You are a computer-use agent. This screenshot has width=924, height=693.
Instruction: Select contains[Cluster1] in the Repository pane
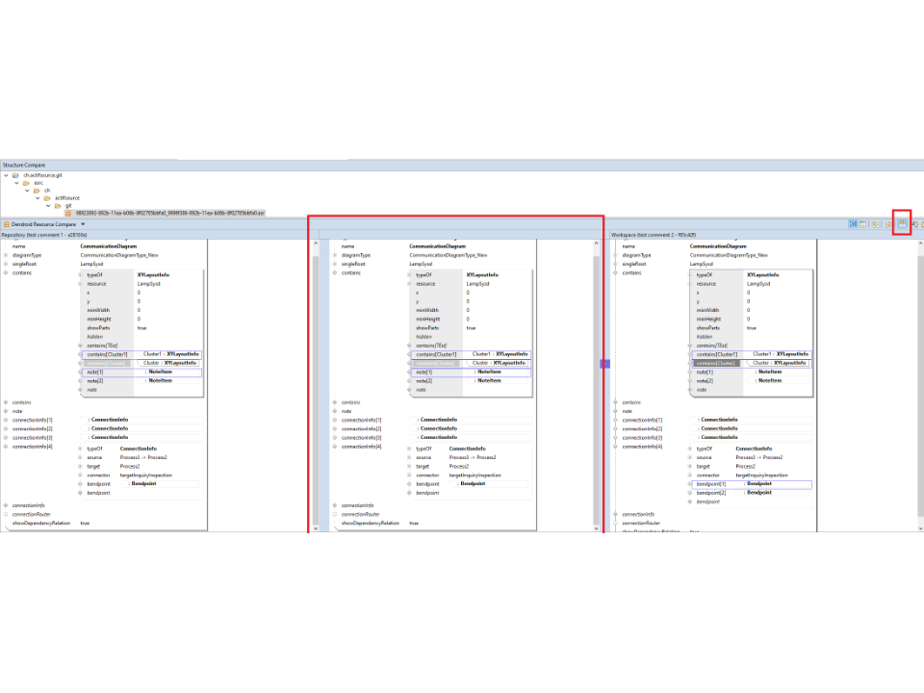click(x=107, y=354)
